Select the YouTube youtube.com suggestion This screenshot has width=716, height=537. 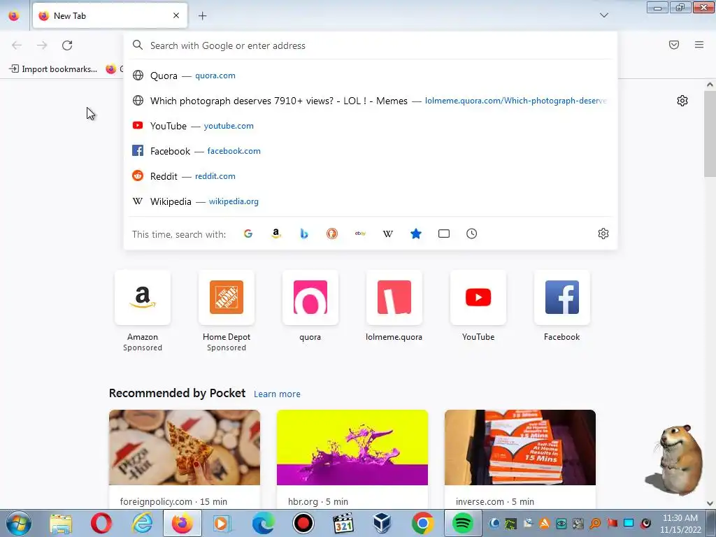pos(371,126)
